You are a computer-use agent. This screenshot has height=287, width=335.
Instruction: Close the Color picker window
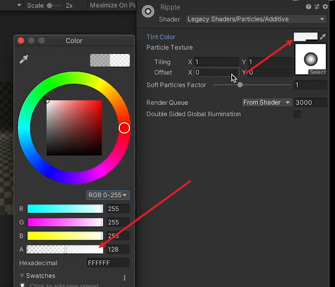pyautogui.click(x=21, y=40)
